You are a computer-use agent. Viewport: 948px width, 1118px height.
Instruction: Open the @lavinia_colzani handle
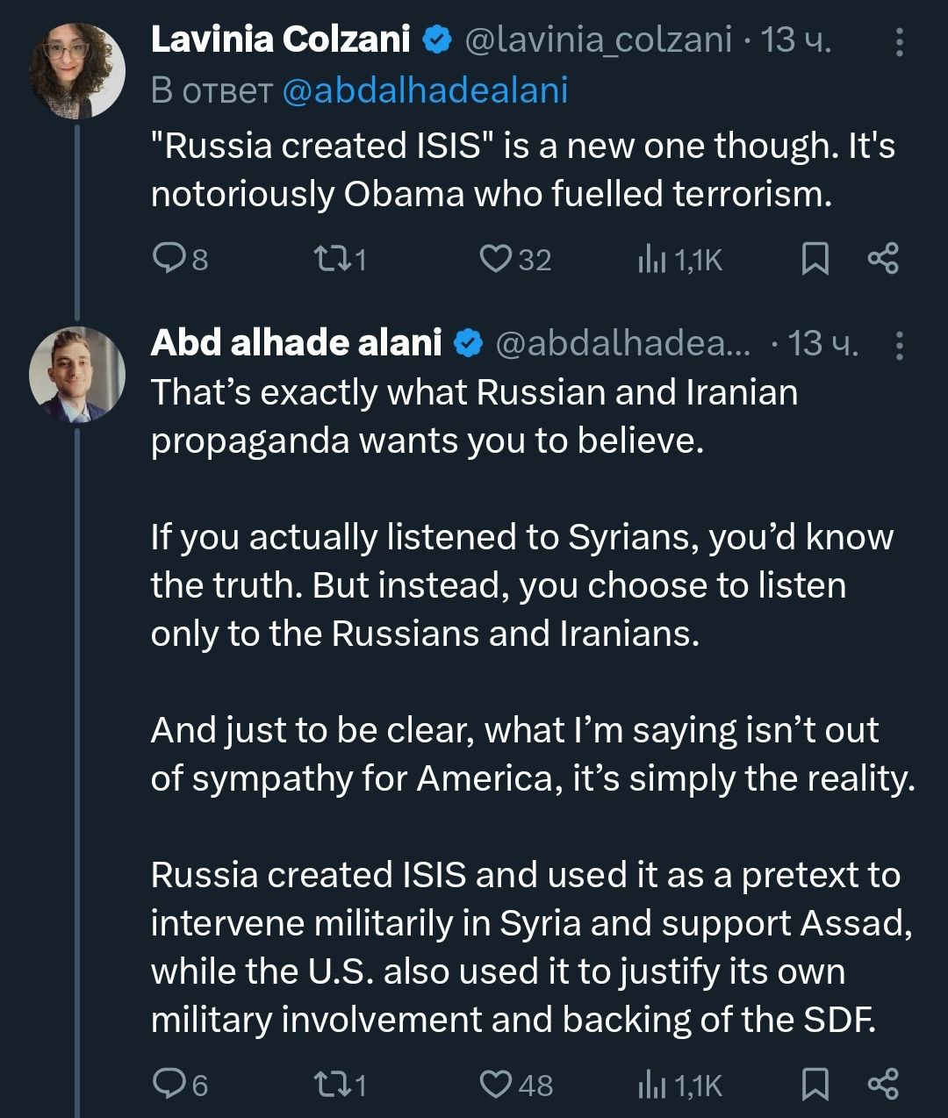(597, 39)
